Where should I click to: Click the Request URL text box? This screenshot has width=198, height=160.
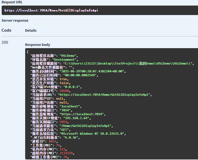tap(100, 10)
